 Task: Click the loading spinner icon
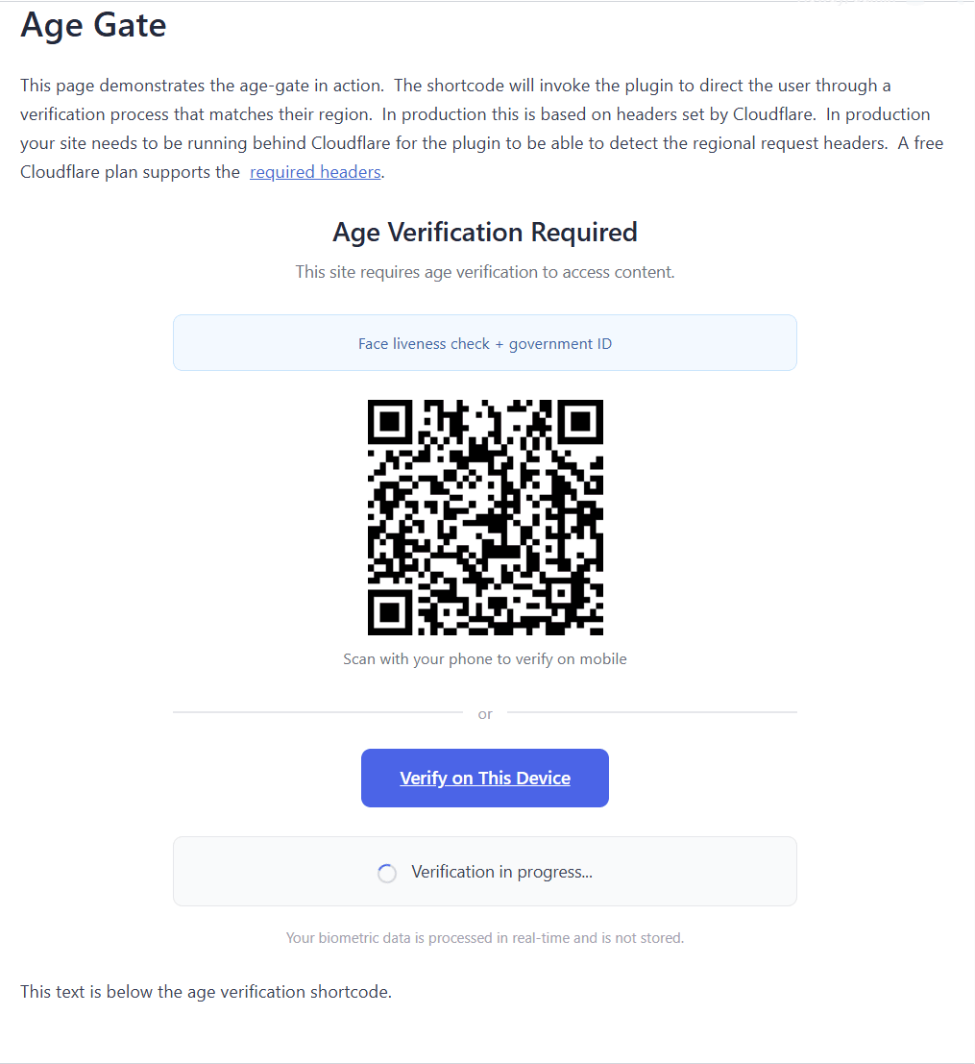387,873
